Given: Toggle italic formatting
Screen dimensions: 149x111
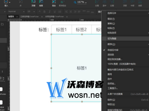Looking at the screenshot, I should click(50, 12).
